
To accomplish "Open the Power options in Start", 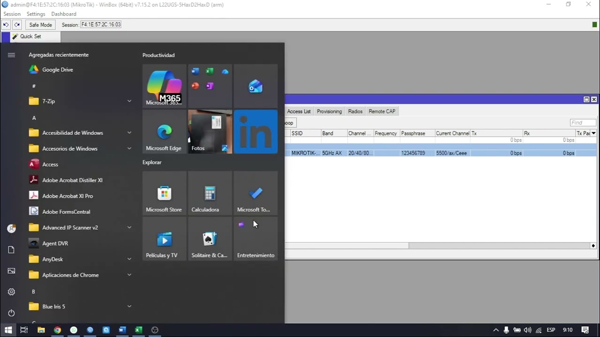I will 11,313.
